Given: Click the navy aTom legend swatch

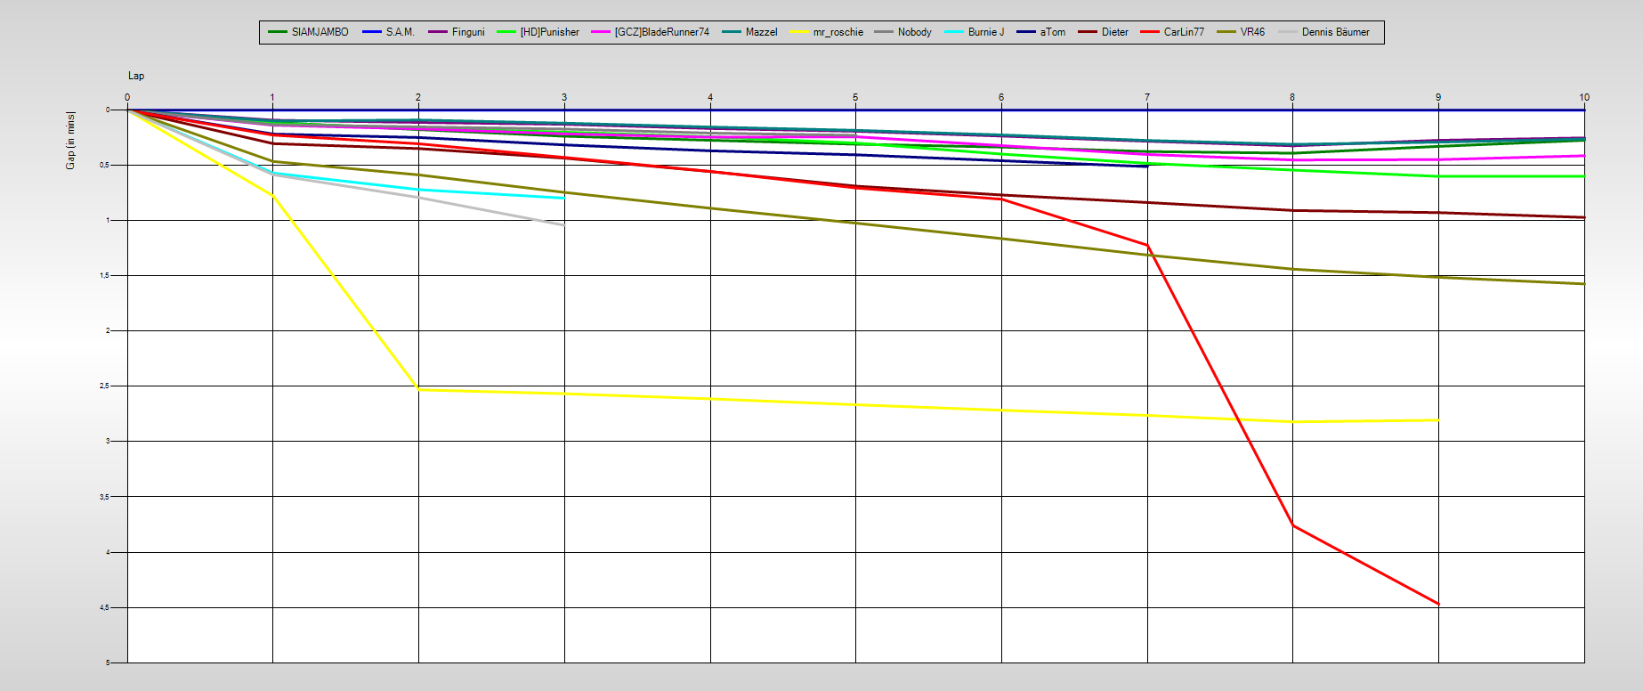Looking at the screenshot, I should tap(1026, 32).
